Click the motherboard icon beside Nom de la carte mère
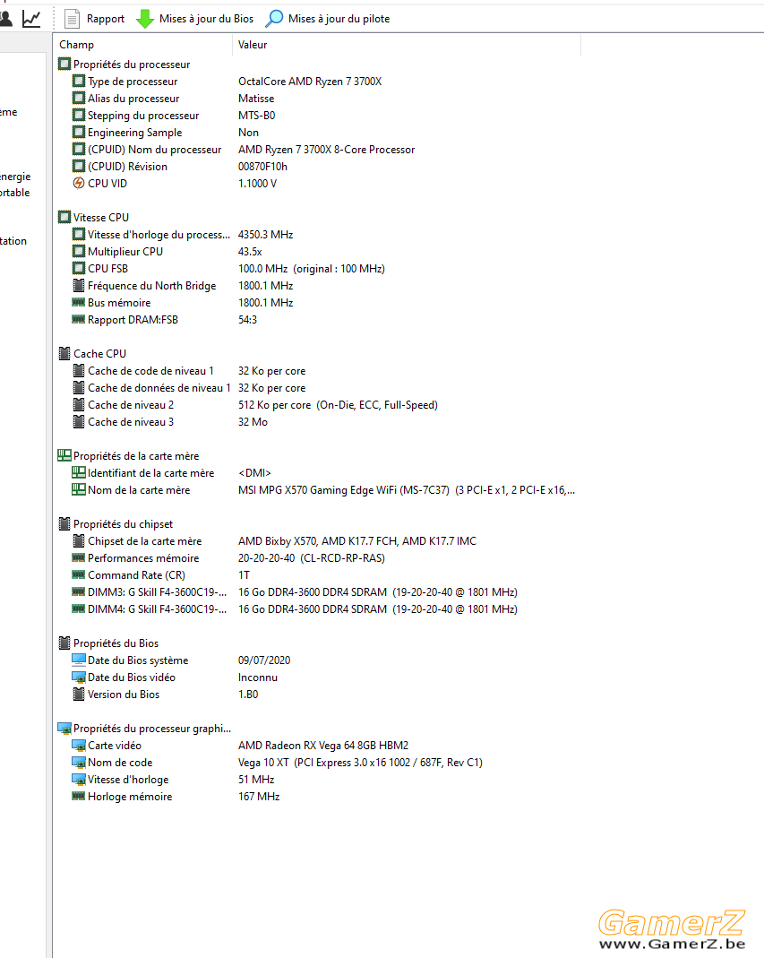 pos(79,489)
